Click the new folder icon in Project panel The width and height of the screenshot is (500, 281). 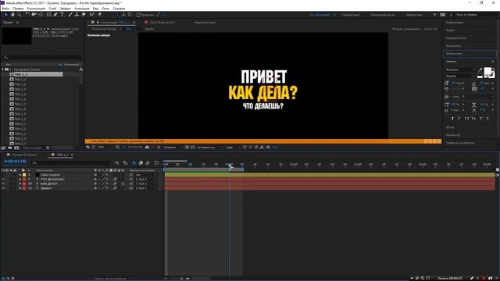[10, 148]
